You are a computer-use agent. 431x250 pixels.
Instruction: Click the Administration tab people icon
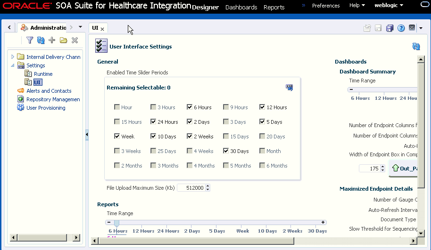coord(24,27)
